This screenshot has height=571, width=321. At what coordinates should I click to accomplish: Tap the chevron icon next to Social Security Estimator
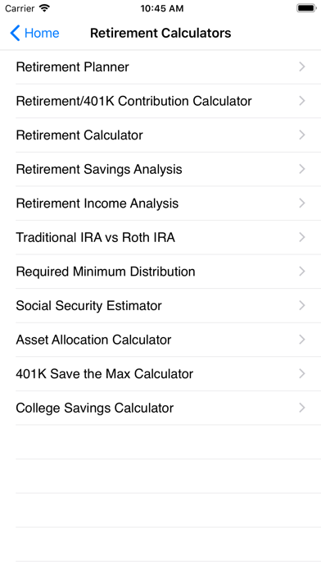point(301,305)
